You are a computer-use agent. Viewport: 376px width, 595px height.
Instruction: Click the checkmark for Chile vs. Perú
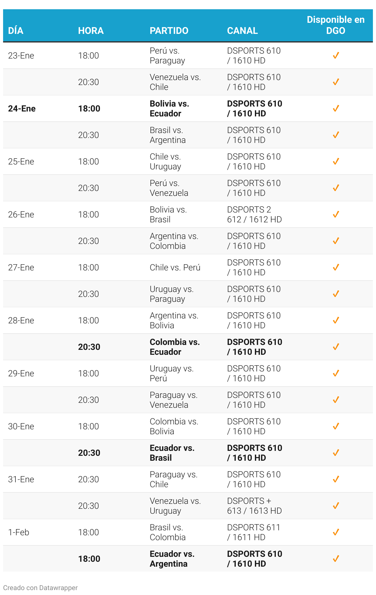[x=336, y=267]
